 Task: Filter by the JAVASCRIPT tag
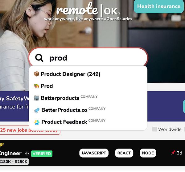(x=94, y=153)
